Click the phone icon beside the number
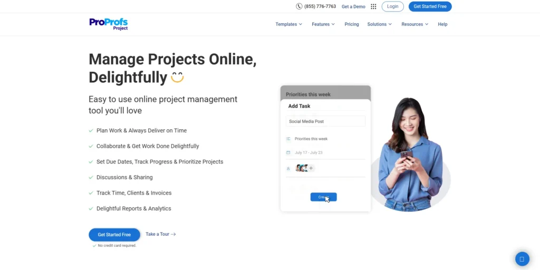 point(299,6)
